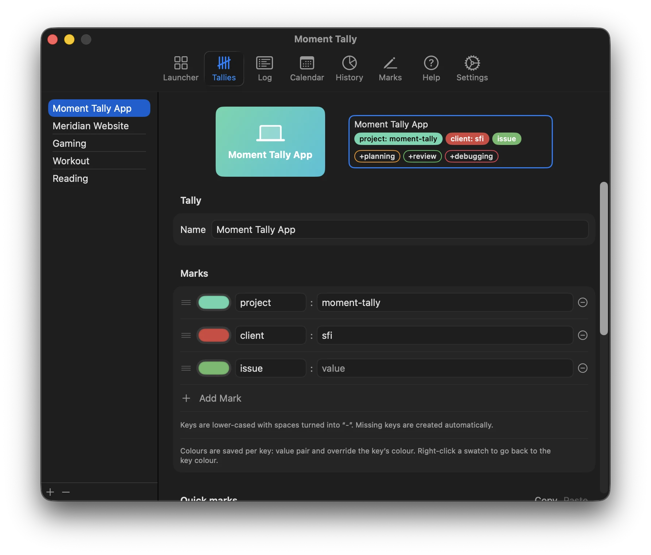Viewport: 651px width, 555px height.
Task: Open green colour swatch for issue mark
Action: pos(214,368)
